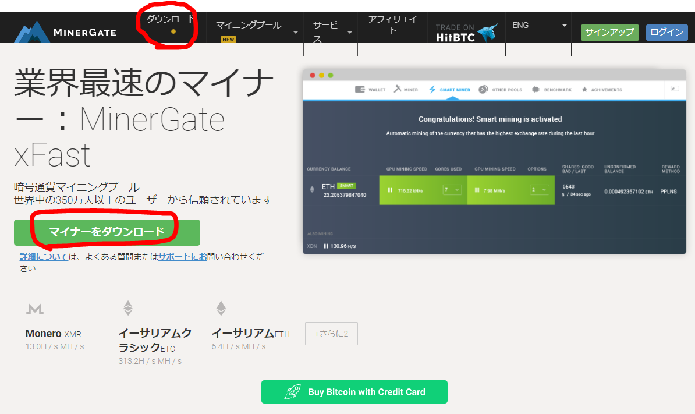
Task: Click the Other Pools circular icon
Action: (x=483, y=90)
